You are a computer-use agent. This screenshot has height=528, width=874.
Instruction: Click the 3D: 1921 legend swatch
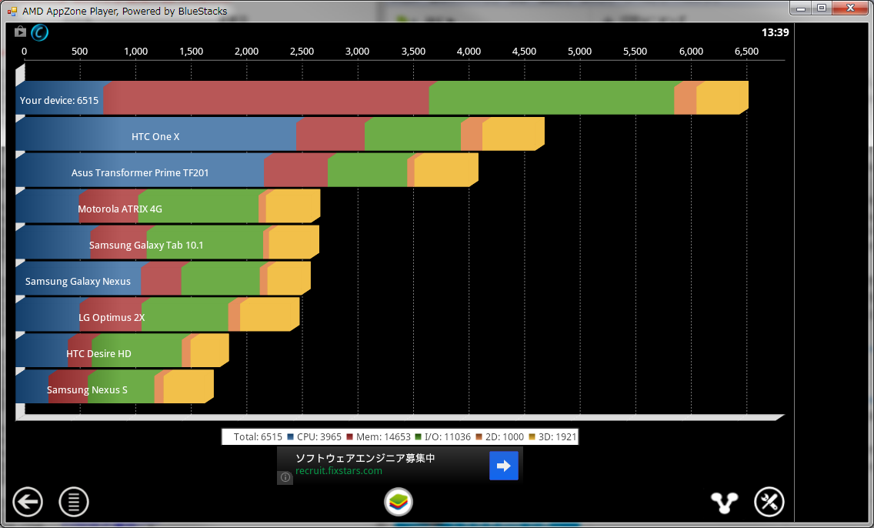[532, 437]
